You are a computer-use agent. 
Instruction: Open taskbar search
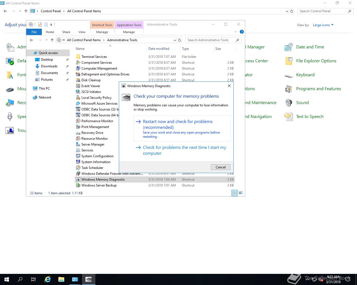[20, 279]
